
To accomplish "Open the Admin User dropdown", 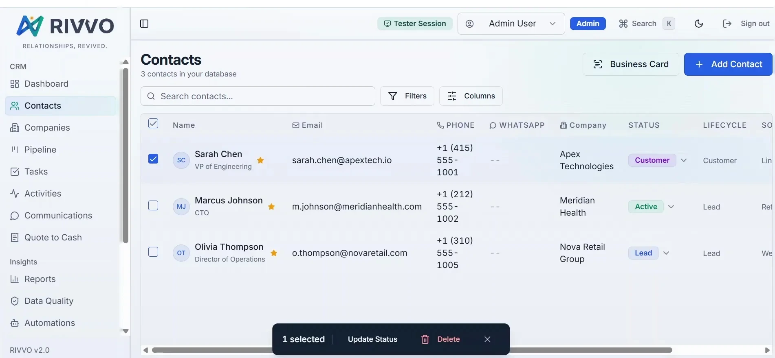I will pos(511,24).
